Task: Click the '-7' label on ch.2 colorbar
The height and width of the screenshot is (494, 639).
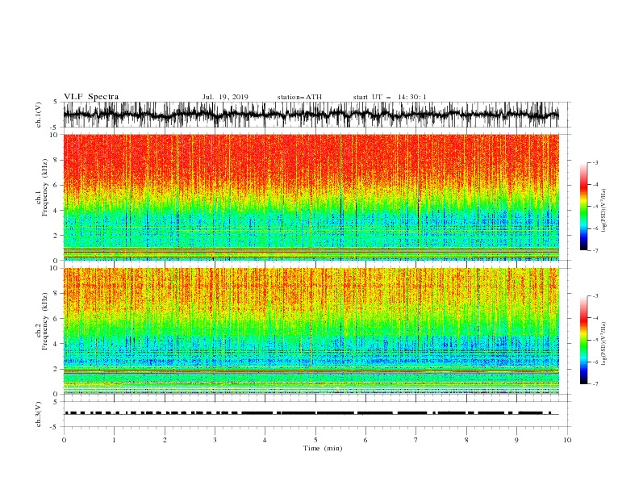Action: [595, 384]
